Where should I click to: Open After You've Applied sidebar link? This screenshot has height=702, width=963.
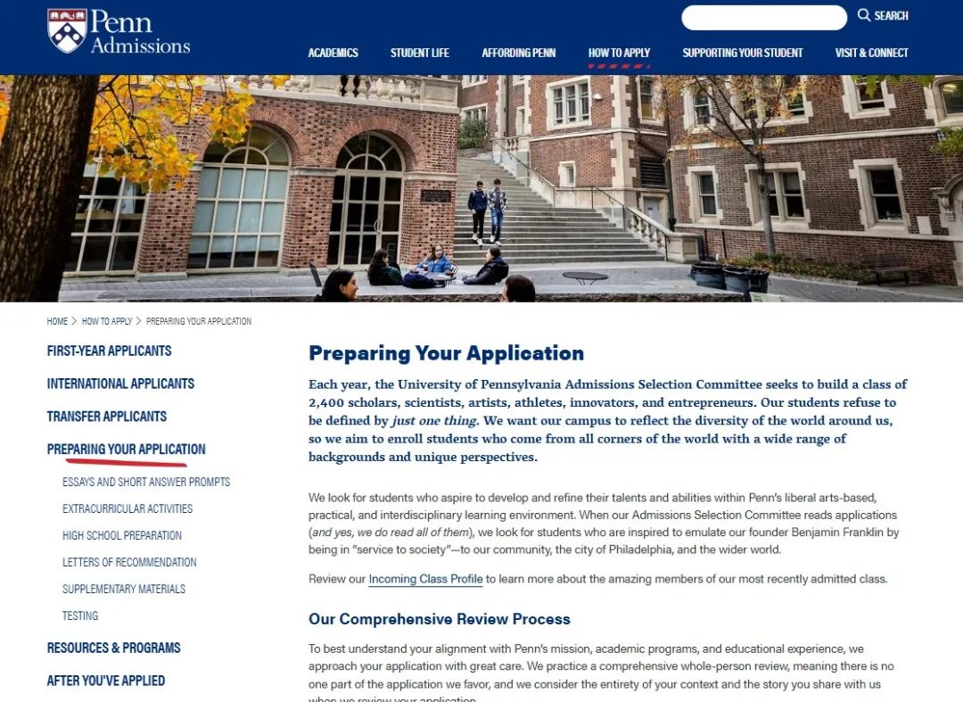[105, 681]
